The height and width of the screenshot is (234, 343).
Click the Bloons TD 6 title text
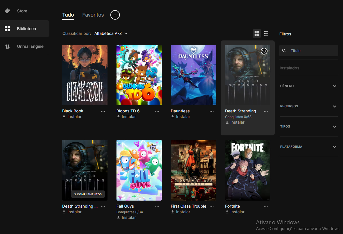click(x=128, y=111)
